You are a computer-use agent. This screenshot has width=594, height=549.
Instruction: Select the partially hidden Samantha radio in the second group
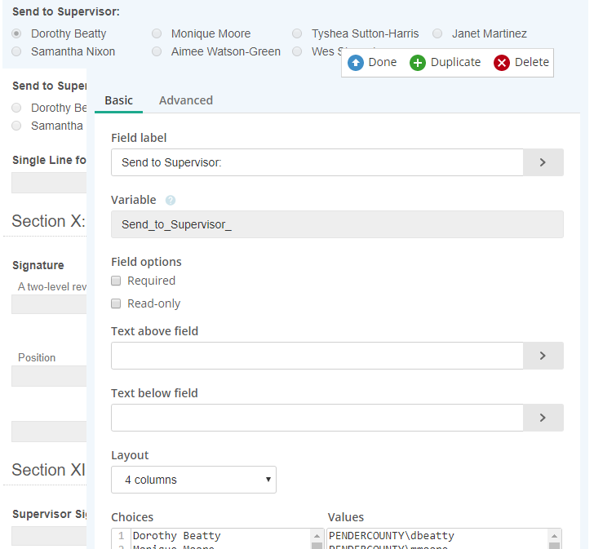tap(16, 126)
